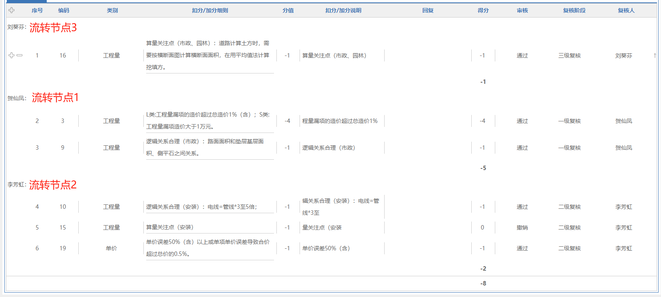Image resolution: width=661 pixels, height=297 pixels.
Task: Click the empty 回复 field in row 2
Action: pyautogui.click(x=428, y=121)
